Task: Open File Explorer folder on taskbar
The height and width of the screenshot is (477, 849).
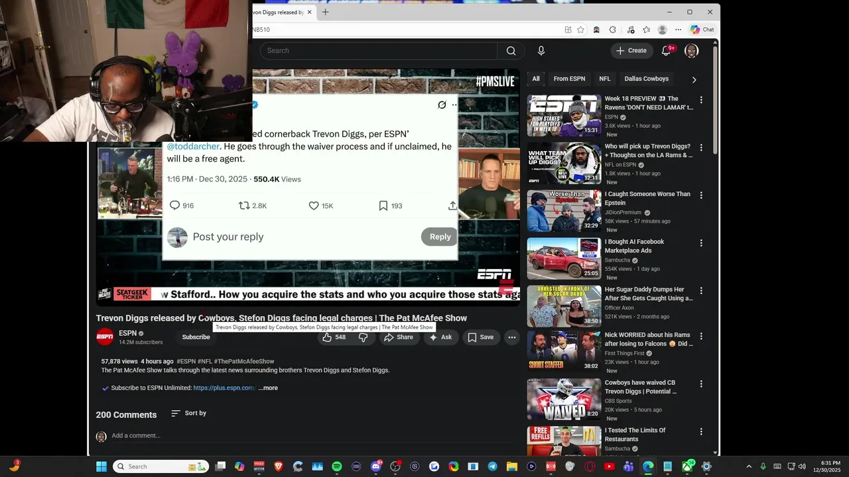Action: coord(511,466)
